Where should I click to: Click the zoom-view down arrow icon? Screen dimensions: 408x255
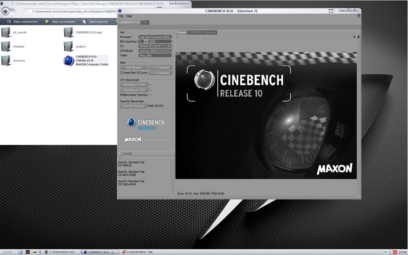(358, 37)
